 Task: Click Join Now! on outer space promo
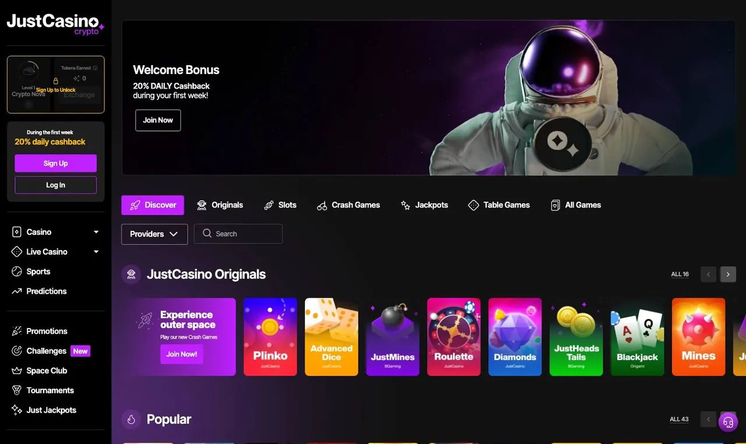(x=182, y=354)
